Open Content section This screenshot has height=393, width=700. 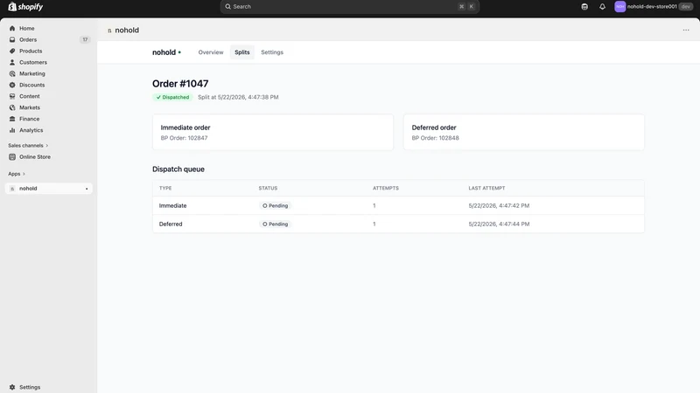pyautogui.click(x=29, y=96)
